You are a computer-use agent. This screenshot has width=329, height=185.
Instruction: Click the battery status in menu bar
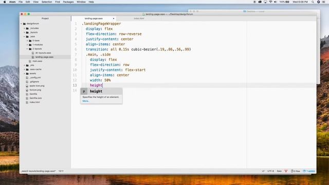pyautogui.click(x=284, y=2)
